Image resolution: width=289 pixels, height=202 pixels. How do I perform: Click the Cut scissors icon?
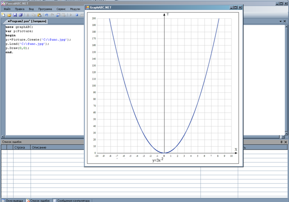click(x=28, y=15)
